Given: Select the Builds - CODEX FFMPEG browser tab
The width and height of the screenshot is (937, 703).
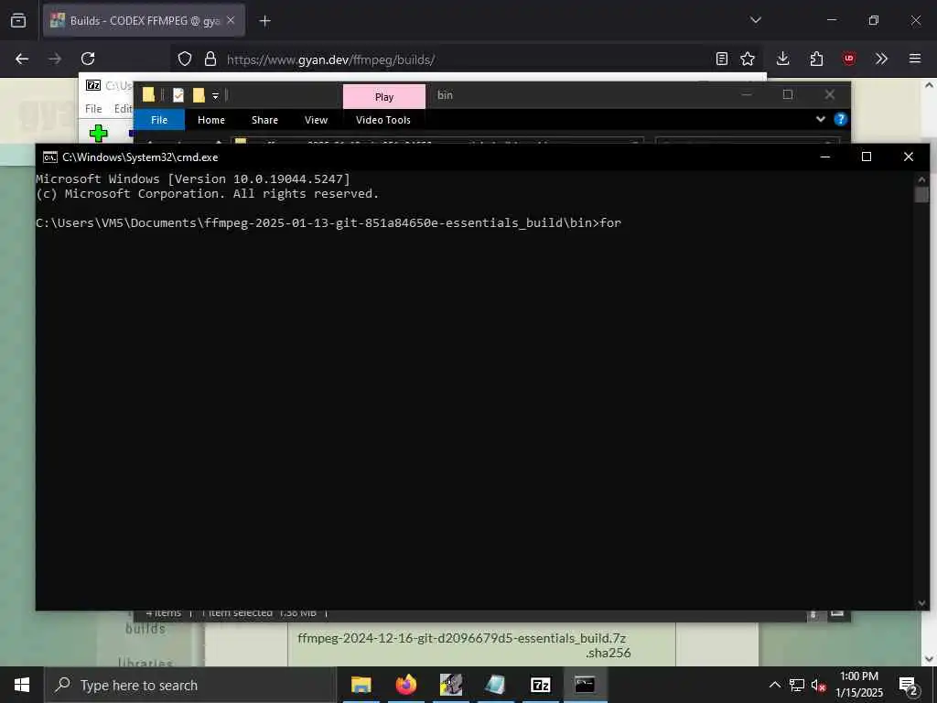Looking at the screenshot, I should pos(144,20).
